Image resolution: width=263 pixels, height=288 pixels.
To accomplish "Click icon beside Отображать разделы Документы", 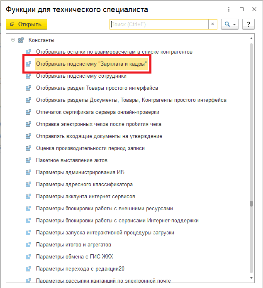I will point(28,100).
